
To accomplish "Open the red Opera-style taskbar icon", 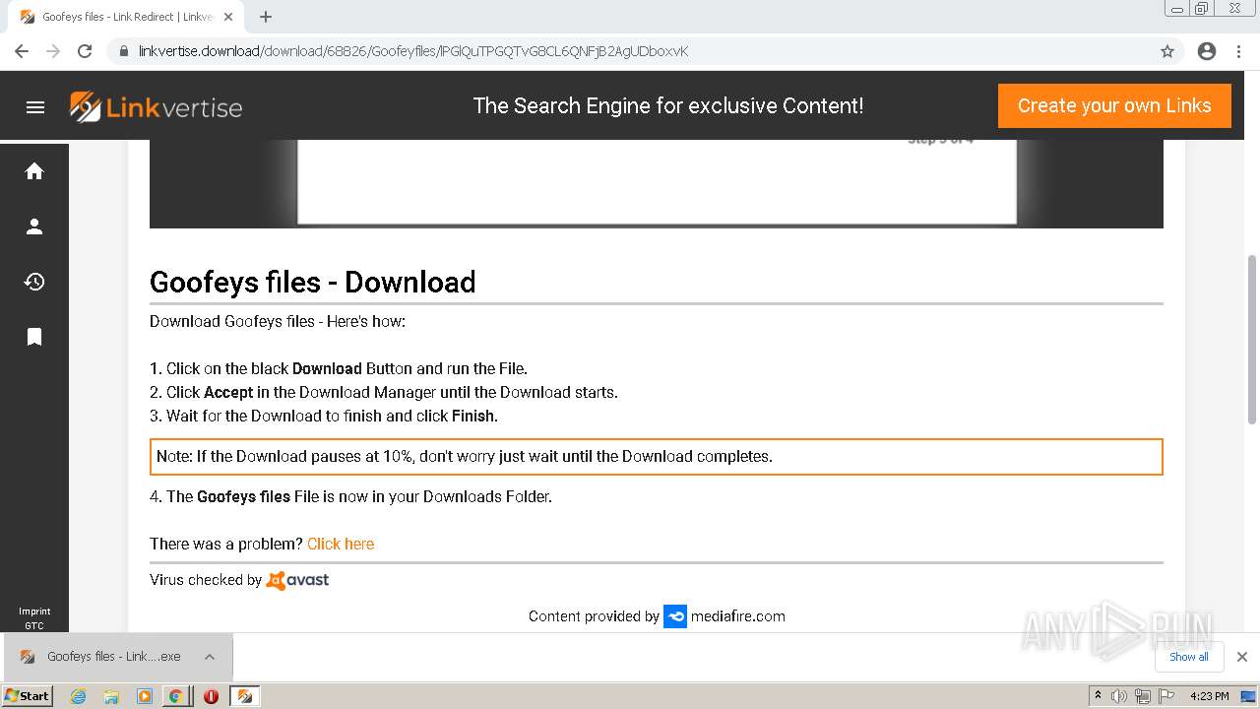I will click(x=211, y=696).
